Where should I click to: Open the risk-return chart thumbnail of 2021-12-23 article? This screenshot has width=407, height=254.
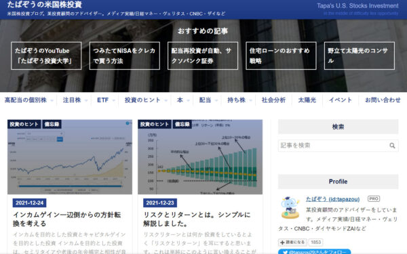point(200,157)
